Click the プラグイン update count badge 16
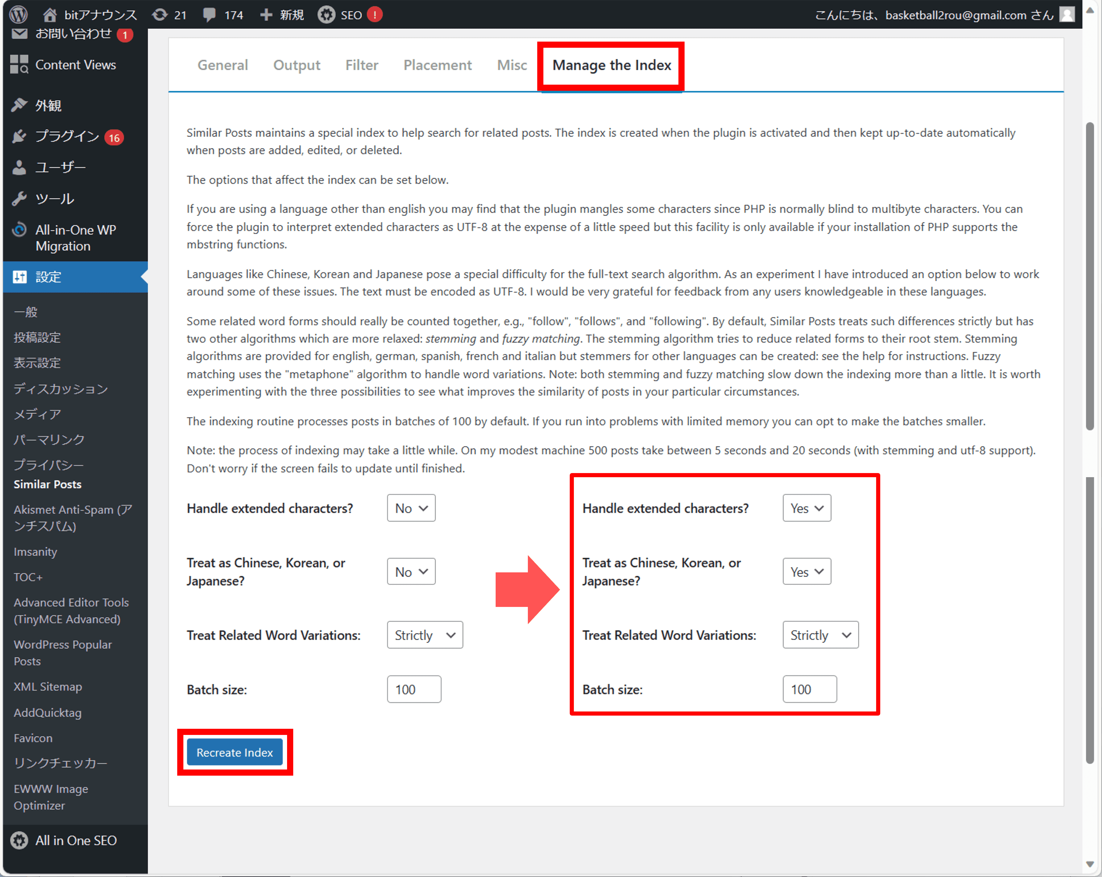 coord(114,137)
